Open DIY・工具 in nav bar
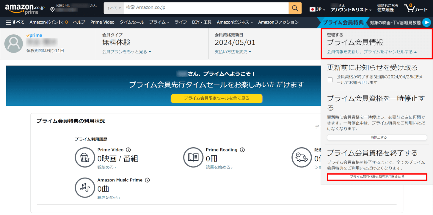Image resolution: width=433 pixels, height=215 pixels. (202, 22)
